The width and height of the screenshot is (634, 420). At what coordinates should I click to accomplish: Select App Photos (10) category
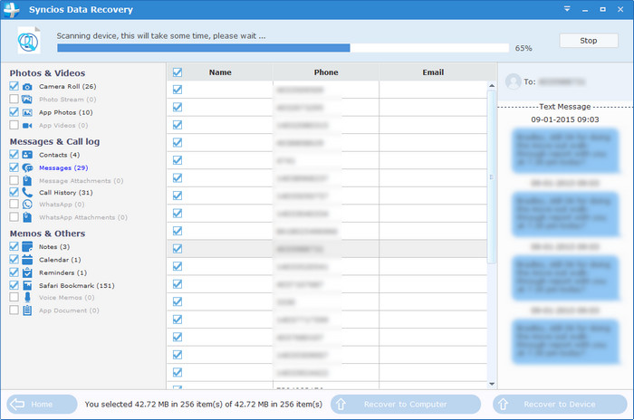coord(66,112)
